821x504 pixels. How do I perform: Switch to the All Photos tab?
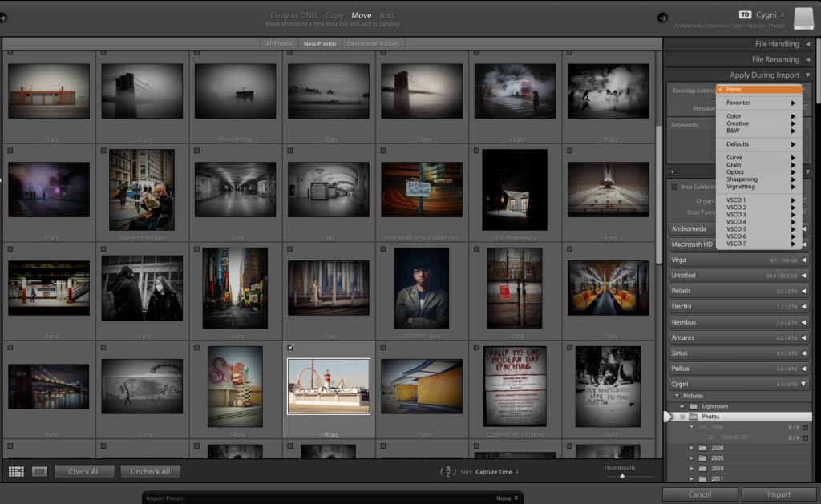click(x=279, y=44)
